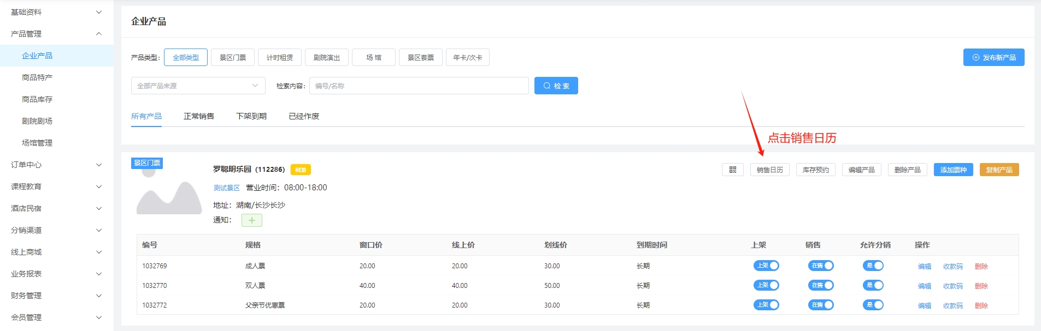Switch to the 正常销售 tab
Image resolution: width=1041 pixels, height=331 pixels.
pos(199,116)
